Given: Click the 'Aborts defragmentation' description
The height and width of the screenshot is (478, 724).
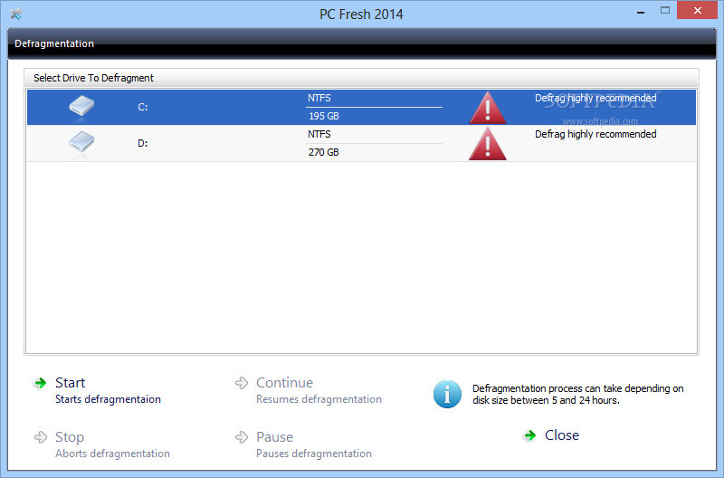Looking at the screenshot, I should [112, 454].
